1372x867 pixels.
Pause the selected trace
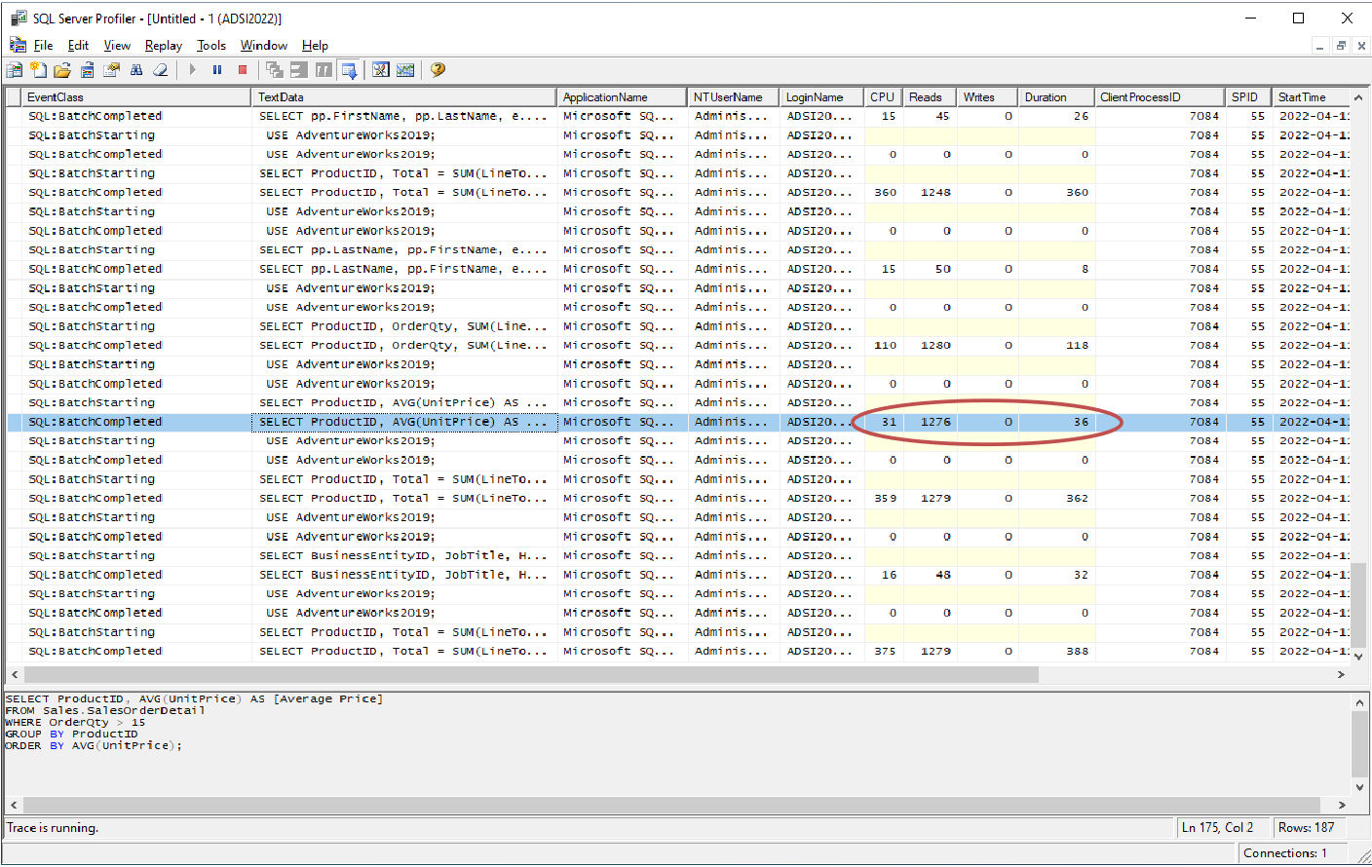pyautogui.click(x=217, y=70)
